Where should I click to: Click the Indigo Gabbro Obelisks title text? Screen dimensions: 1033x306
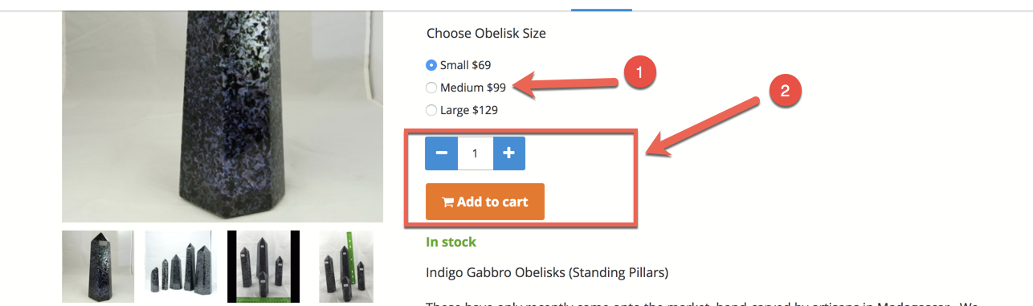[547, 272]
